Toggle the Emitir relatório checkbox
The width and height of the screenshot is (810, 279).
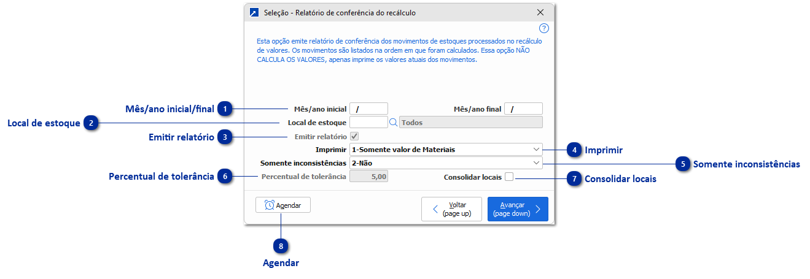pyautogui.click(x=354, y=136)
